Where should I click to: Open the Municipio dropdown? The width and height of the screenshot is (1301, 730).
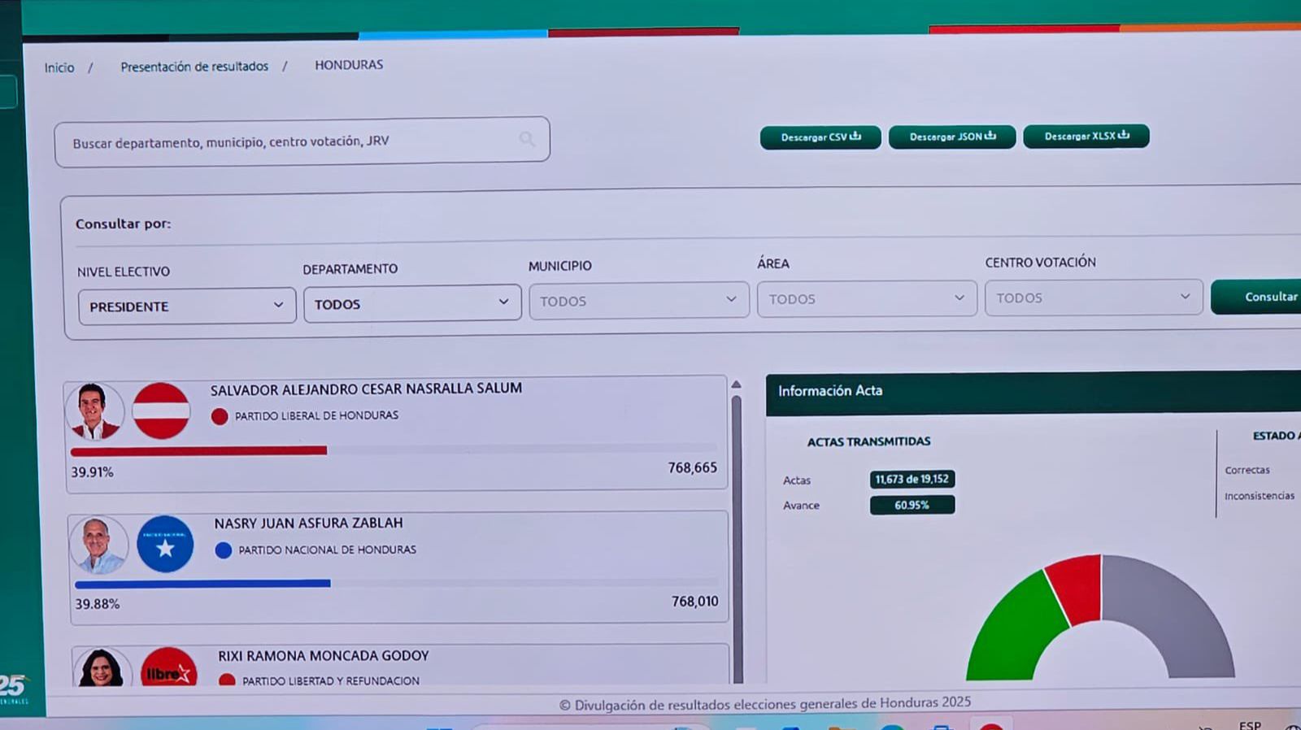[638, 301]
